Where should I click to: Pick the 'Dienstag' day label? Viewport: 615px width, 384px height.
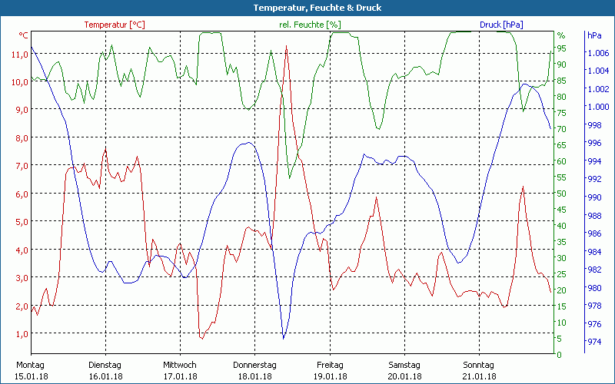tap(105, 365)
